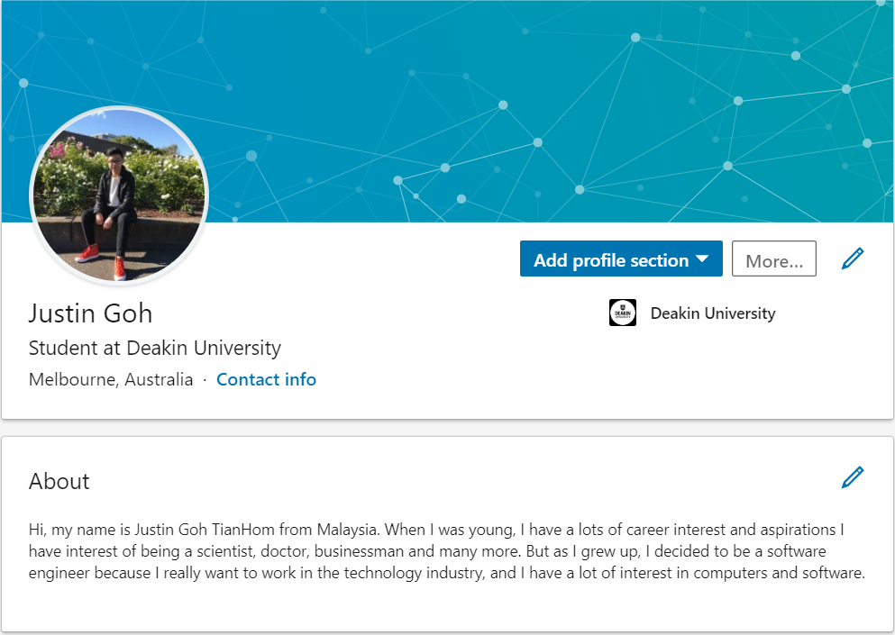Click the Deakin University text link

tap(712, 313)
